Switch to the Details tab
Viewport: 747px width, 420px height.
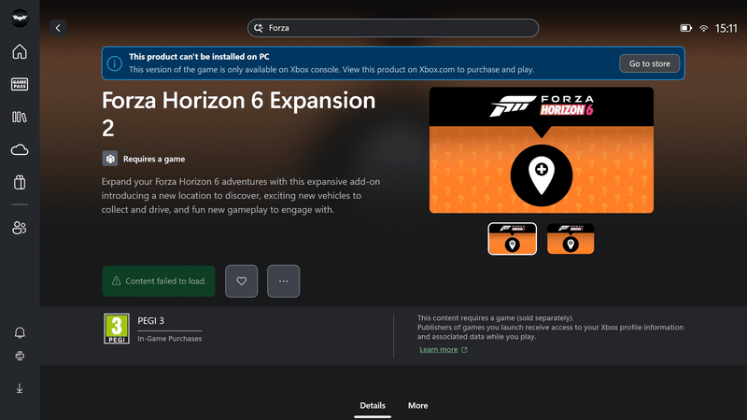tap(373, 406)
